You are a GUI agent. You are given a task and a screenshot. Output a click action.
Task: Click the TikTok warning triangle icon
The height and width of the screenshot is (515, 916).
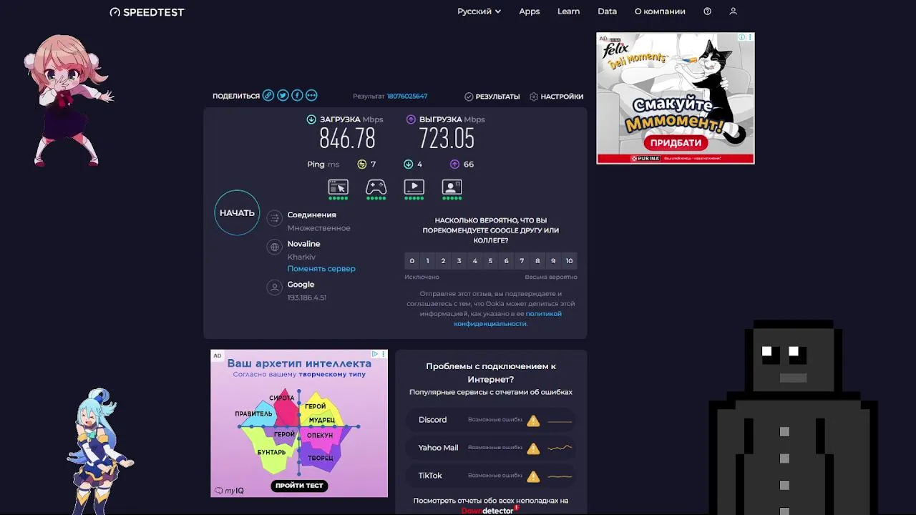(x=533, y=476)
